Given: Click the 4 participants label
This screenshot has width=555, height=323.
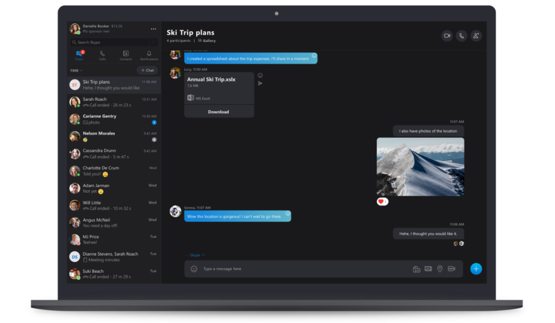Looking at the screenshot, I should [x=178, y=41].
